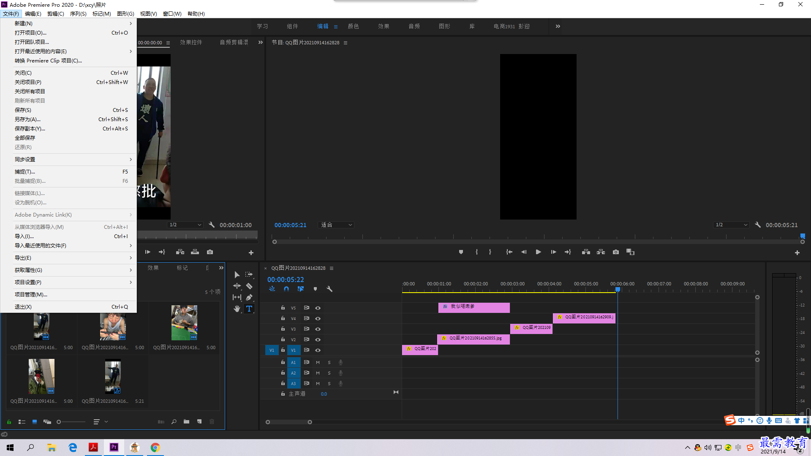
Task: Toggle timeline snapping magnet icon
Action: 286,289
